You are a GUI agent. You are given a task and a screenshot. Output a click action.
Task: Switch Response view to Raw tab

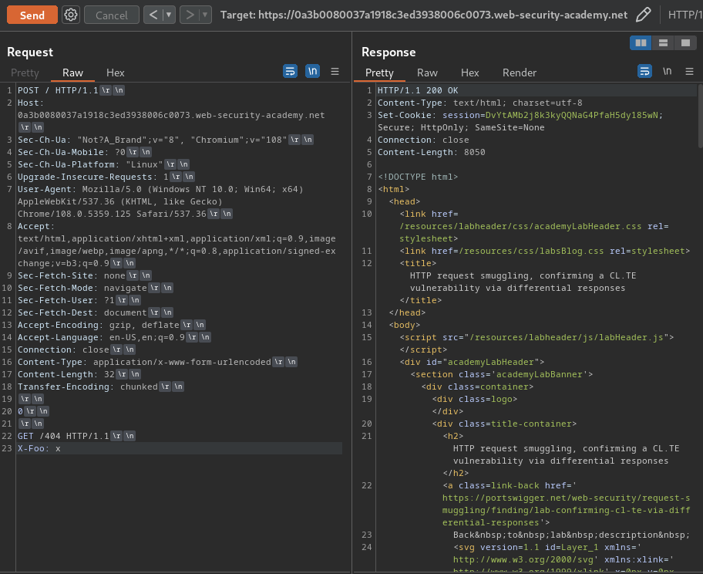click(x=427, y=73)
